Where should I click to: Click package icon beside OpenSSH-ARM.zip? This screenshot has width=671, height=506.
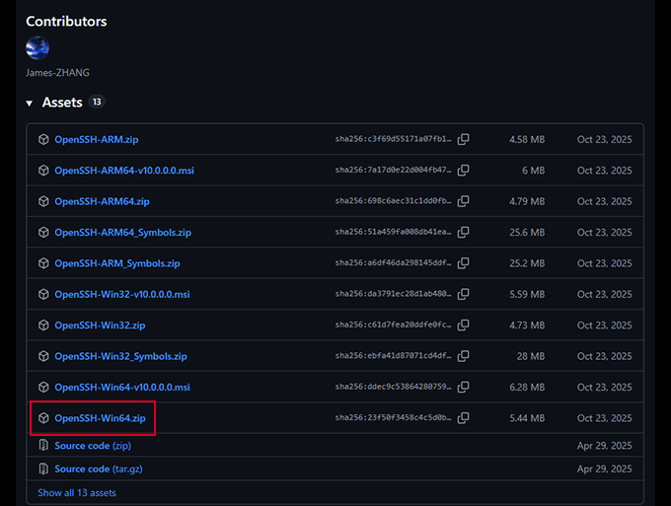pyautogui.click(x=43, y=139)
